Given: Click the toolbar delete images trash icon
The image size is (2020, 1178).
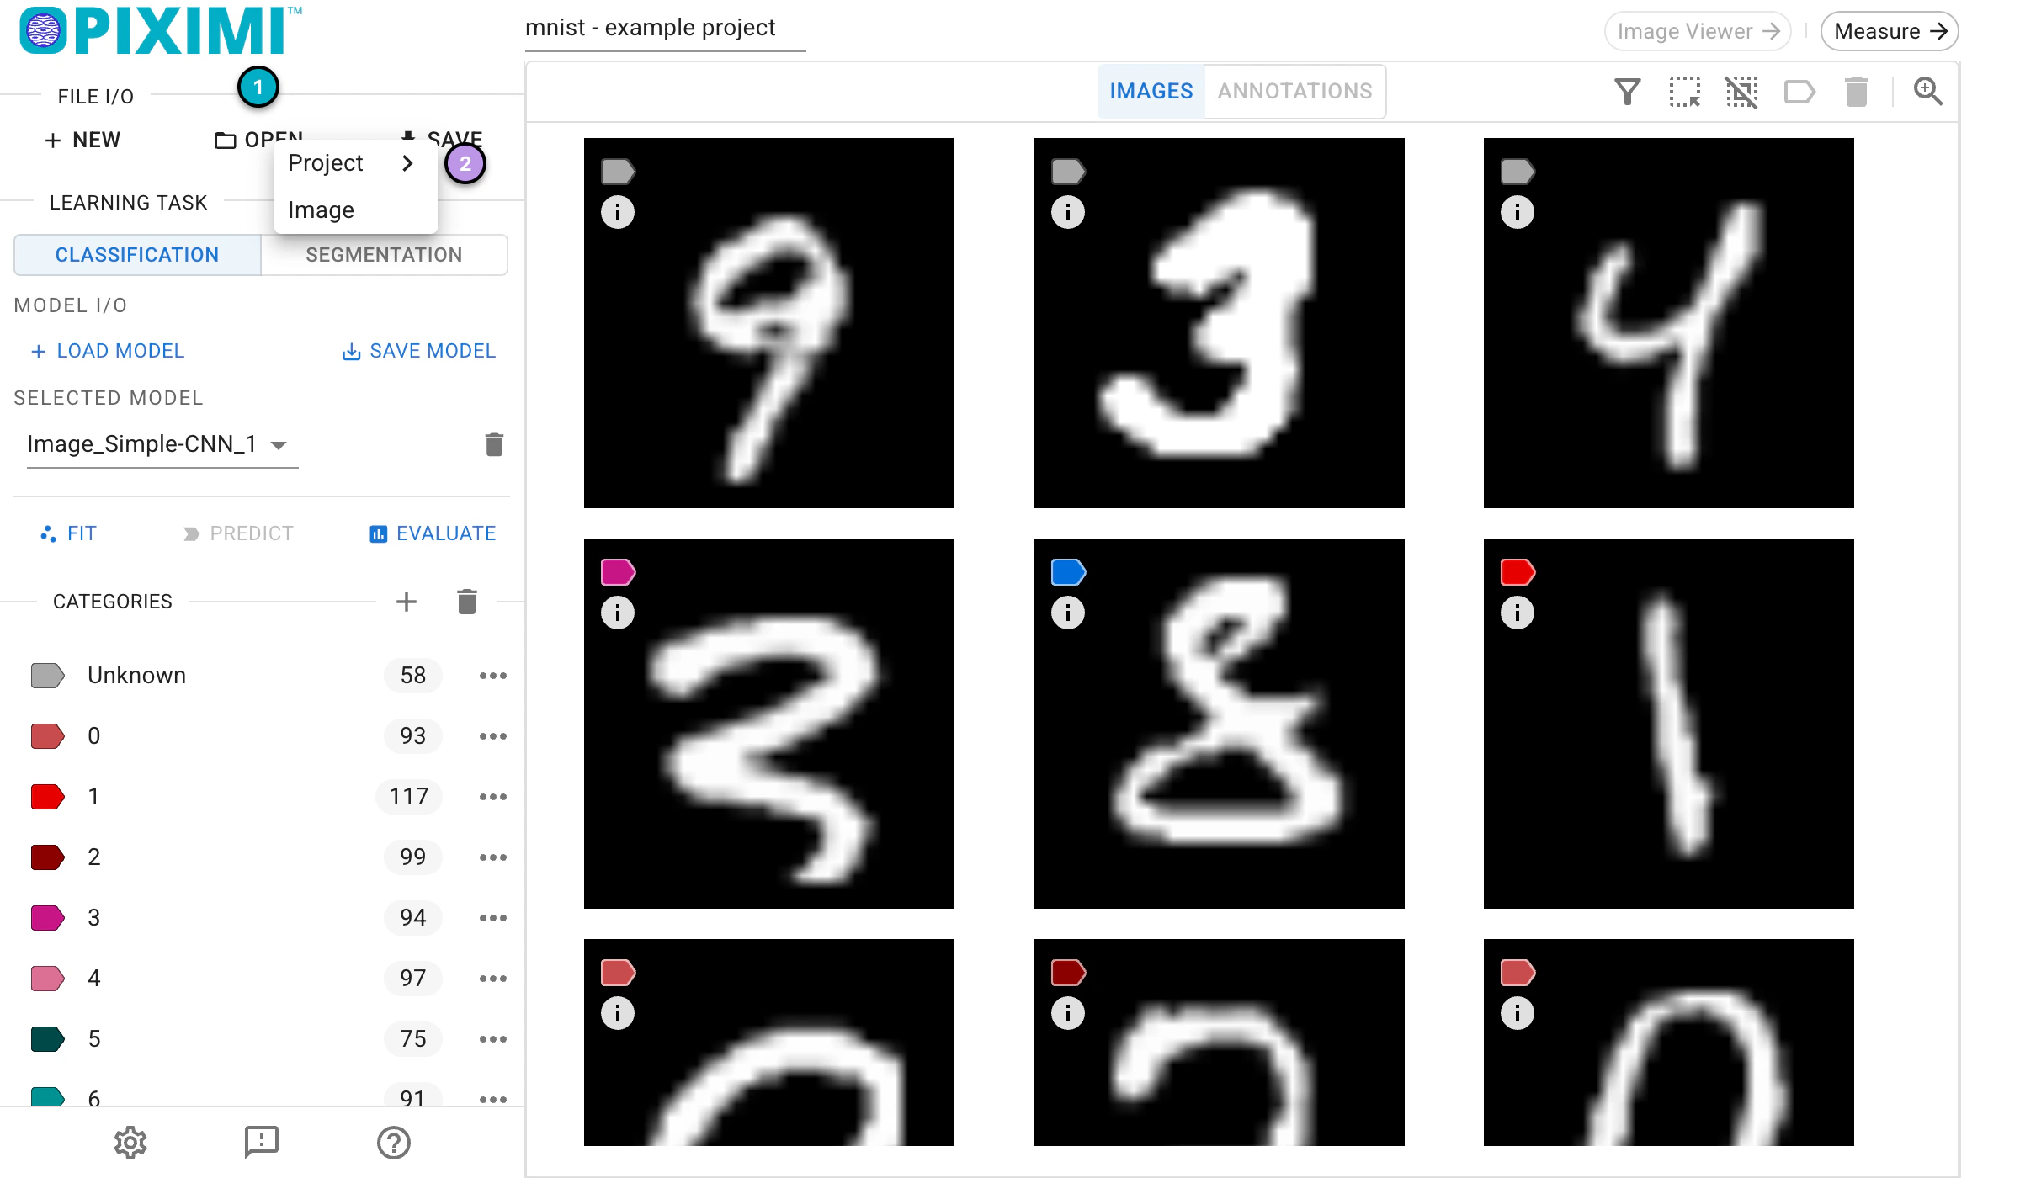Looking at the screenshot, I should point(1857,91).
